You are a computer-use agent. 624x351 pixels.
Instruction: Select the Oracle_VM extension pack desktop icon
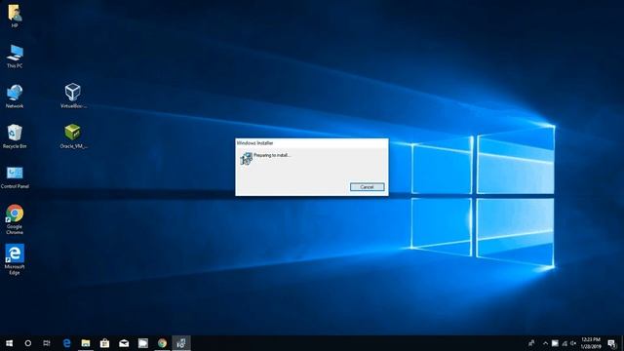point(73,136)
